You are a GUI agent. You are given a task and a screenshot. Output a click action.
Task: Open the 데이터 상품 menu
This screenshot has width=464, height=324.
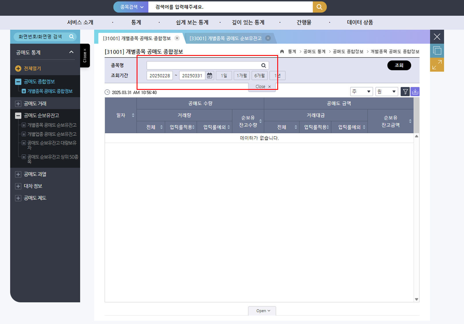tap(360, 22)
